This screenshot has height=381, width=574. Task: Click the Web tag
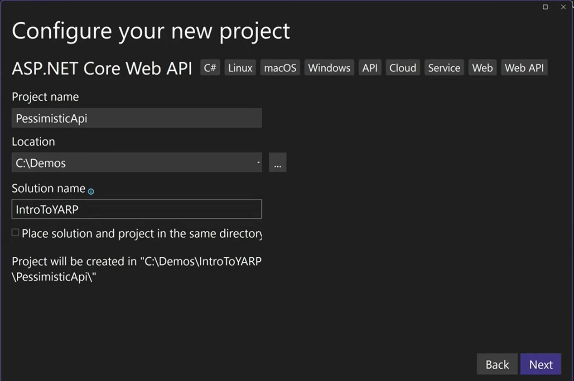482,68
